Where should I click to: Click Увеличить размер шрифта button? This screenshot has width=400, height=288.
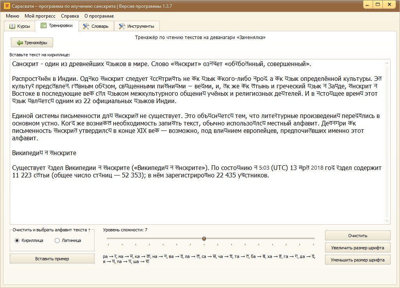[x=357, y=248]
